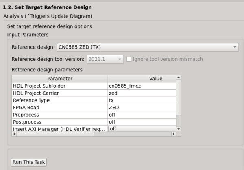Click the Postprocess off value cell
The height and width of the screenshot is (170, 244).
pyautogui.click(x=142, y=122)
